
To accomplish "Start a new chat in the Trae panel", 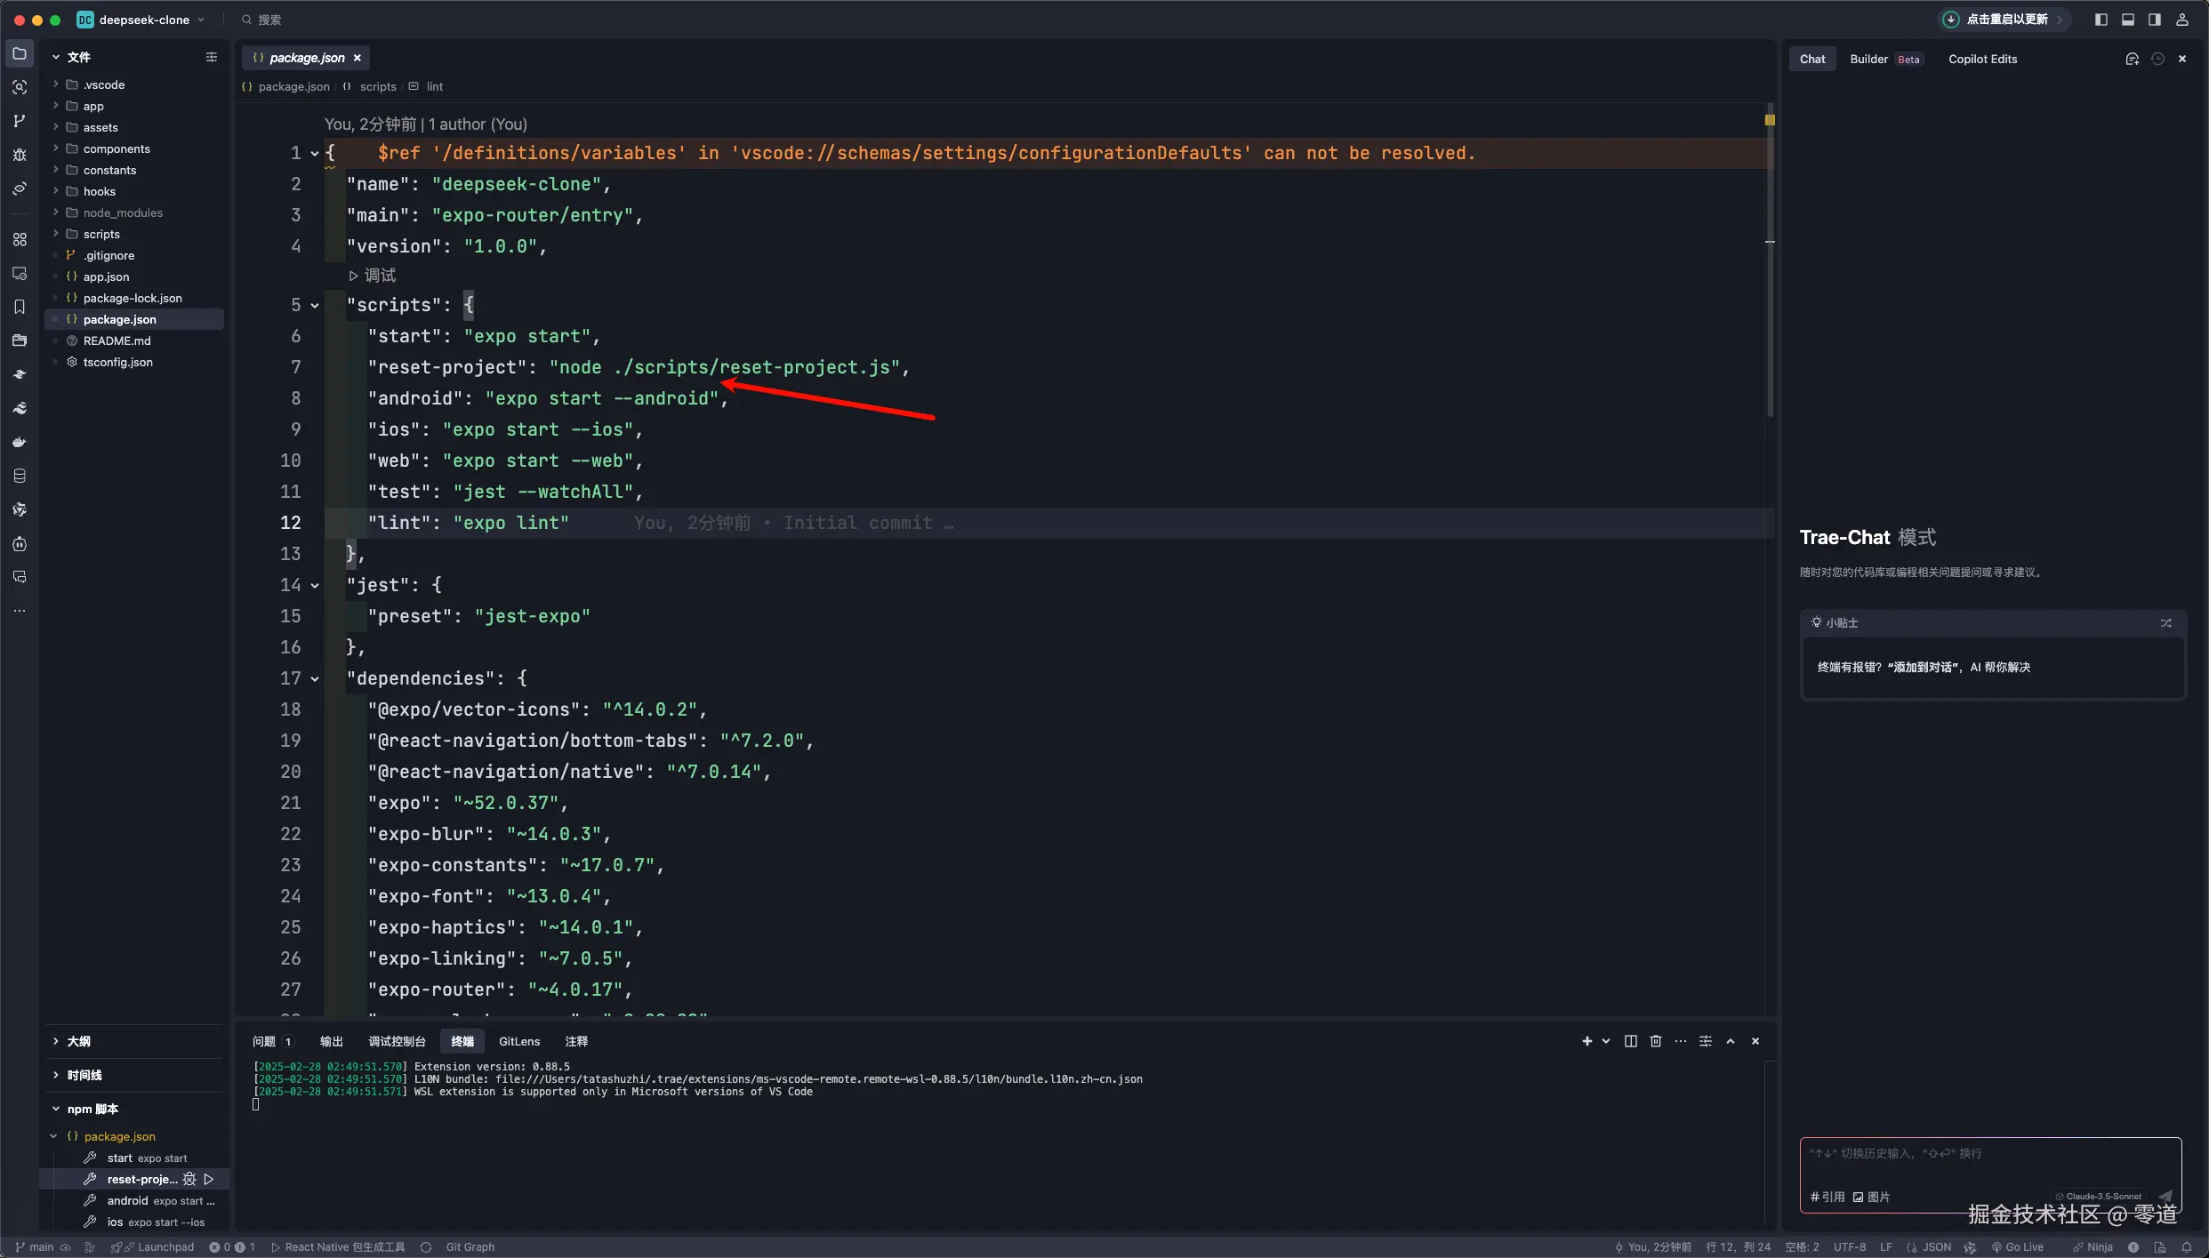I will tap(2132, 59).
